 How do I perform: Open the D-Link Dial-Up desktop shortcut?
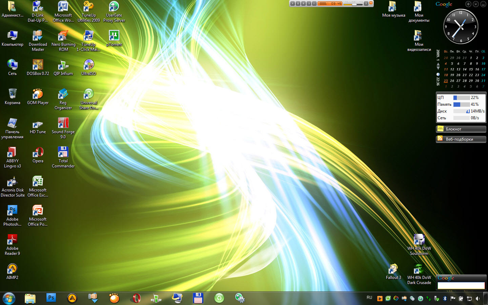tap(38, 12)
